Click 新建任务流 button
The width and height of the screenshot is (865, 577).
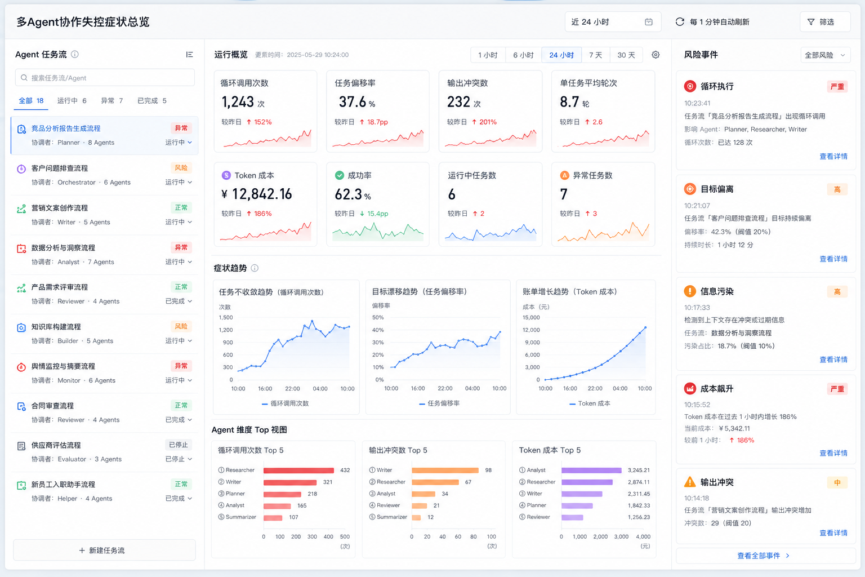coord(104,551)
